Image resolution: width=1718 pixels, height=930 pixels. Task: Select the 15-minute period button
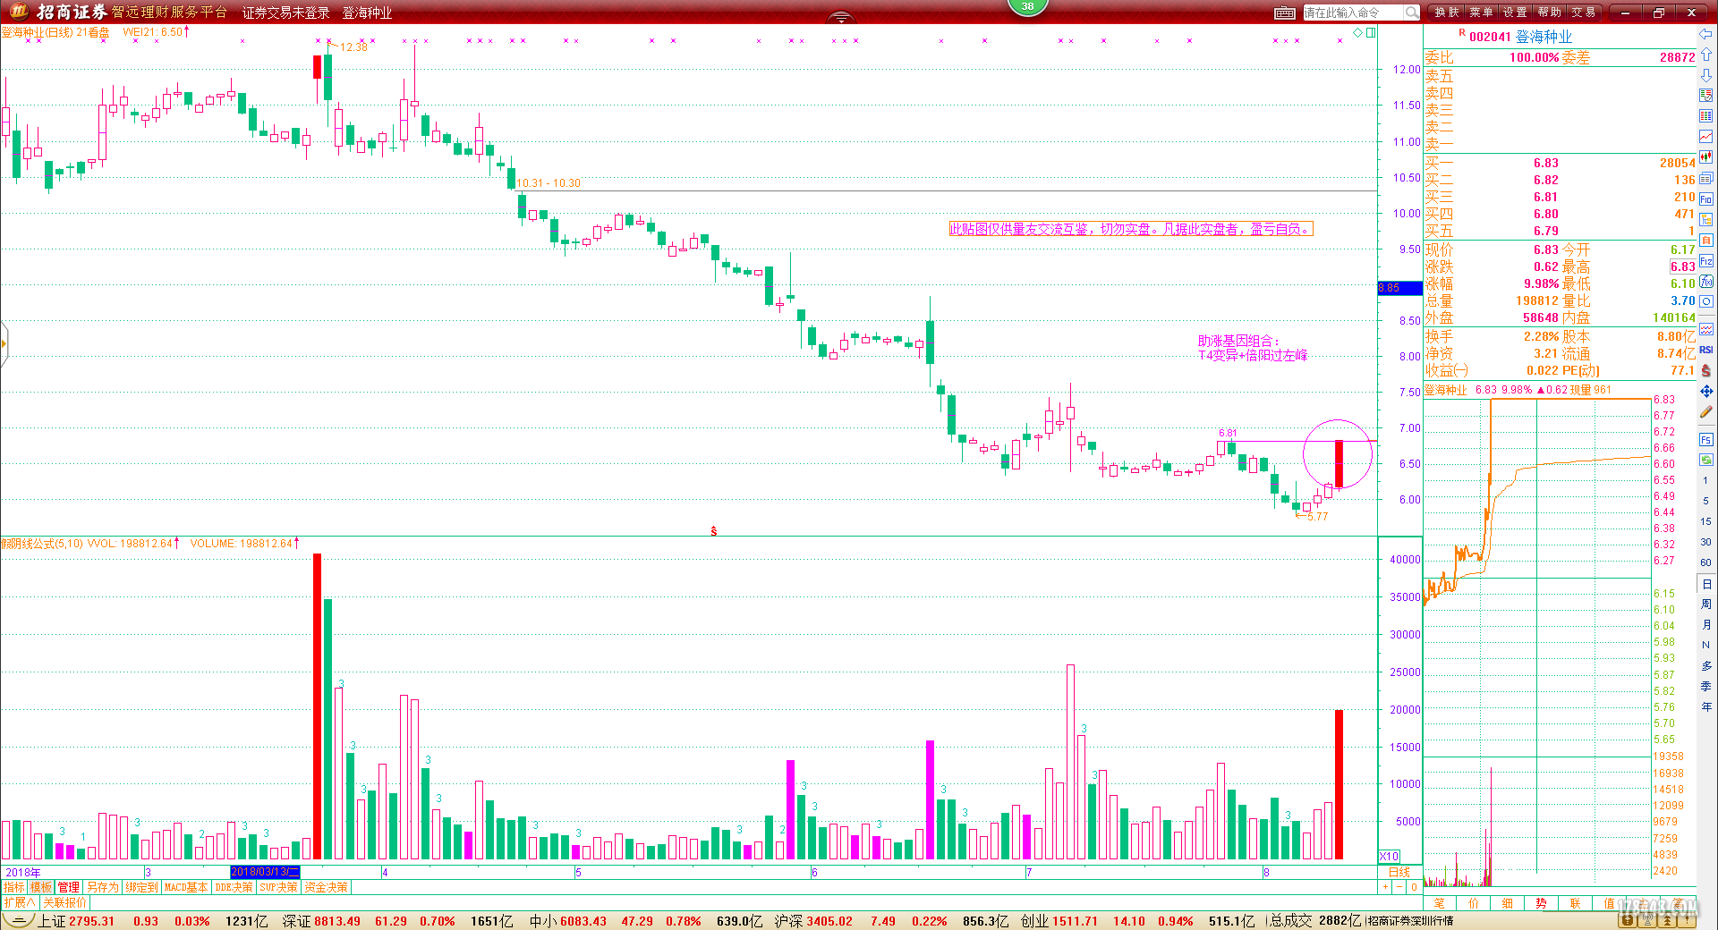[1705, 521]
